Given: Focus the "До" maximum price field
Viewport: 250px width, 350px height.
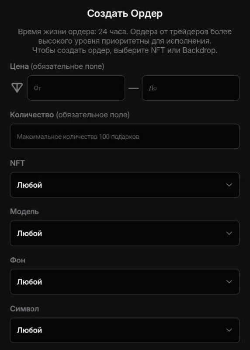Looking at the screenshot, I should (x=191, y=88).
